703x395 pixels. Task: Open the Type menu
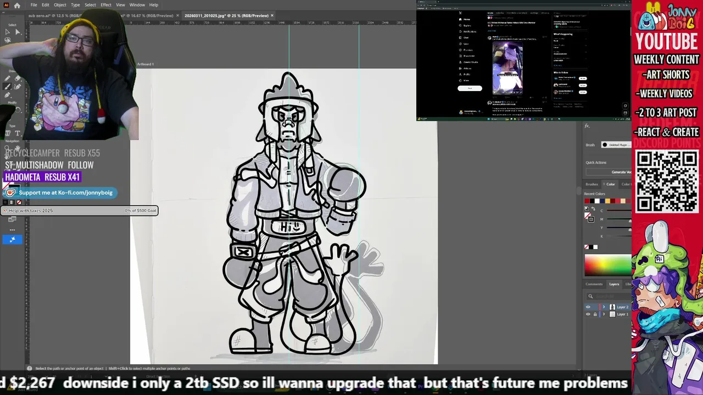coord(75,5)
